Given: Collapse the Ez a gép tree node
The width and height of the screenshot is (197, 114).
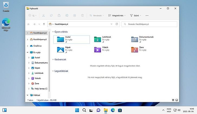Looking at the screenshot, I should point(28,52).
